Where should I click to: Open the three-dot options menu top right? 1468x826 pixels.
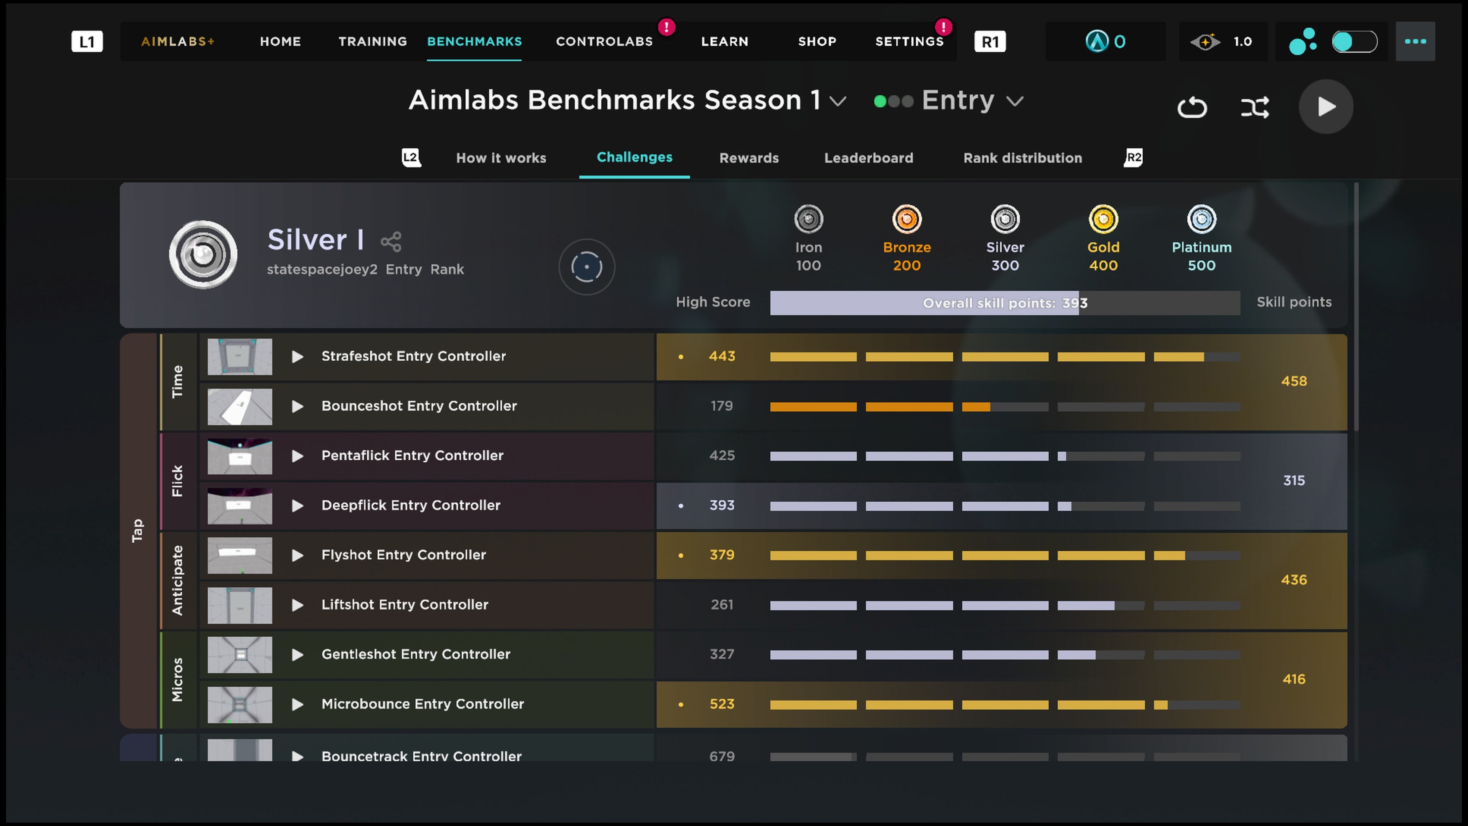(x=1416, y=41)
